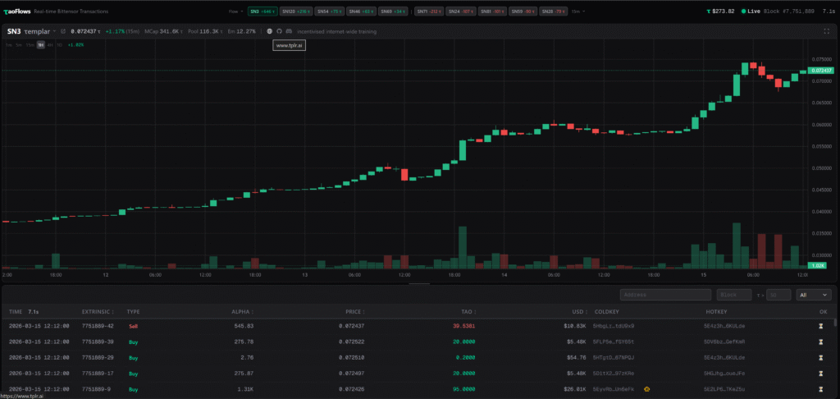Open the templar website globe icon
Viewport: 840px width, 399px height.
pos(270,31)
